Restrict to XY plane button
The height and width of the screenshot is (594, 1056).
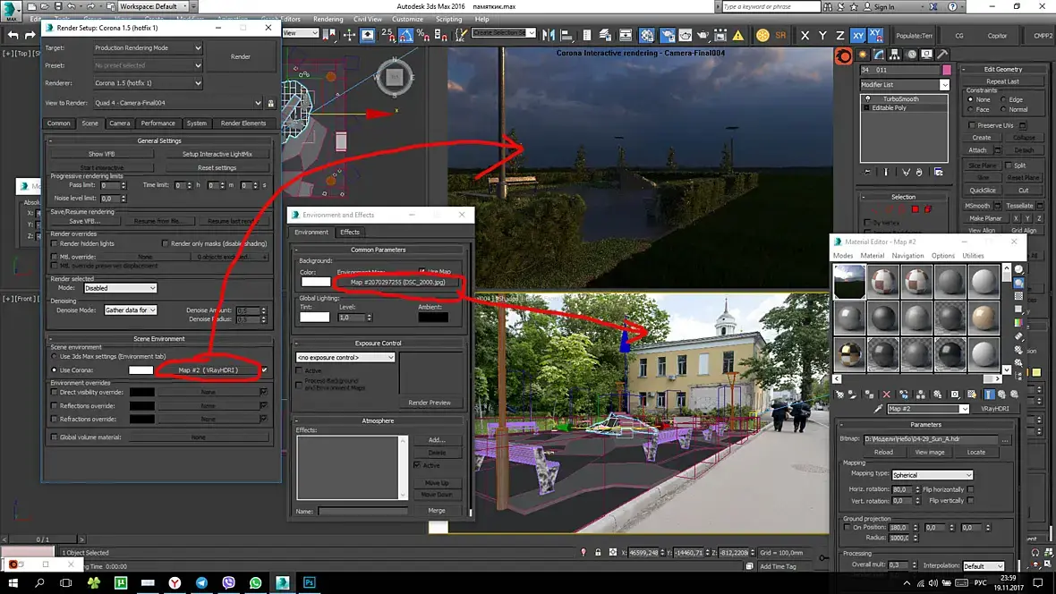857,35
